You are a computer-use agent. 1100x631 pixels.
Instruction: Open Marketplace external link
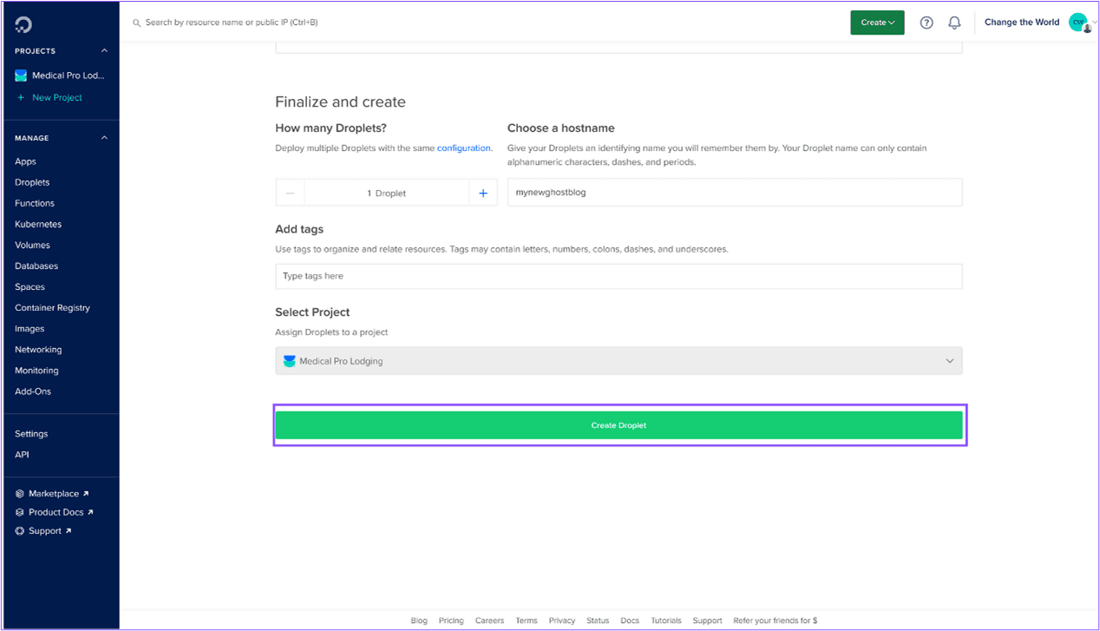click(53, 493)
